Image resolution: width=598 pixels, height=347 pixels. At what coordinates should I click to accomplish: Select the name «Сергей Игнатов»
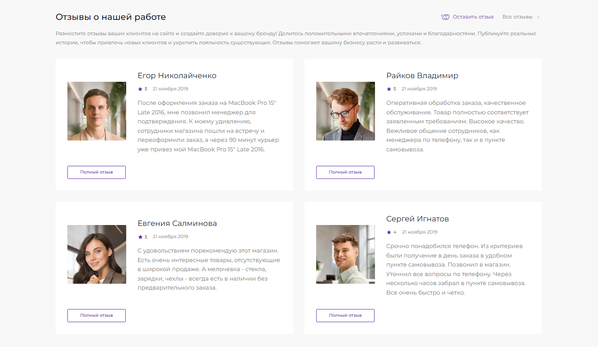[417, 218]
